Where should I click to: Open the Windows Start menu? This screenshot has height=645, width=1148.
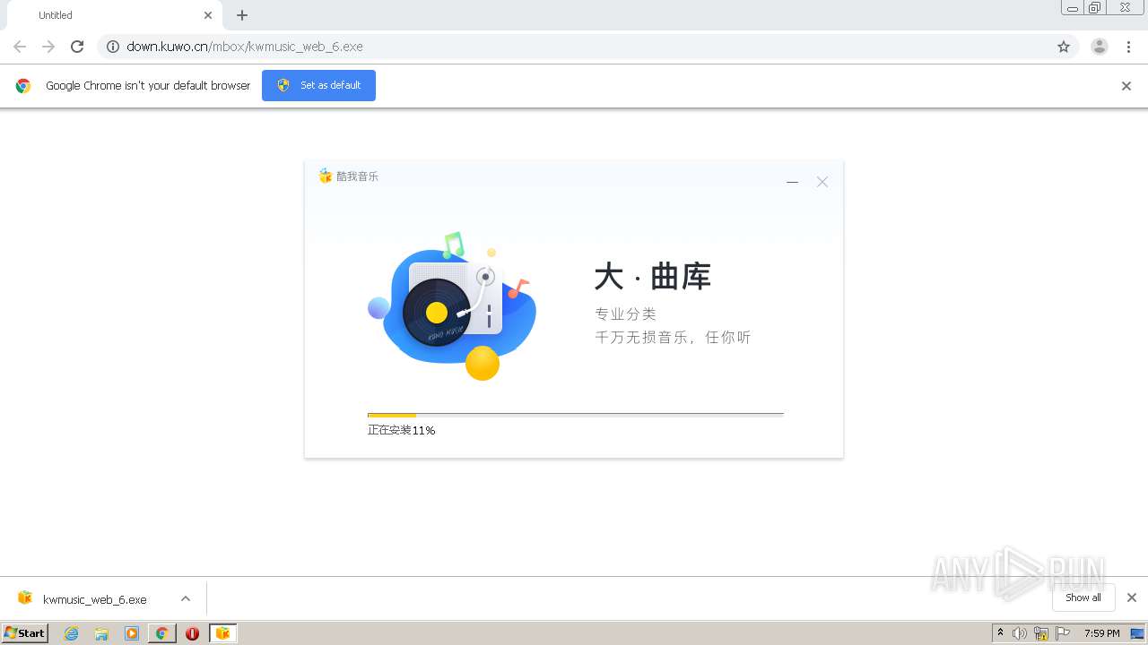[x=25, y=632]
